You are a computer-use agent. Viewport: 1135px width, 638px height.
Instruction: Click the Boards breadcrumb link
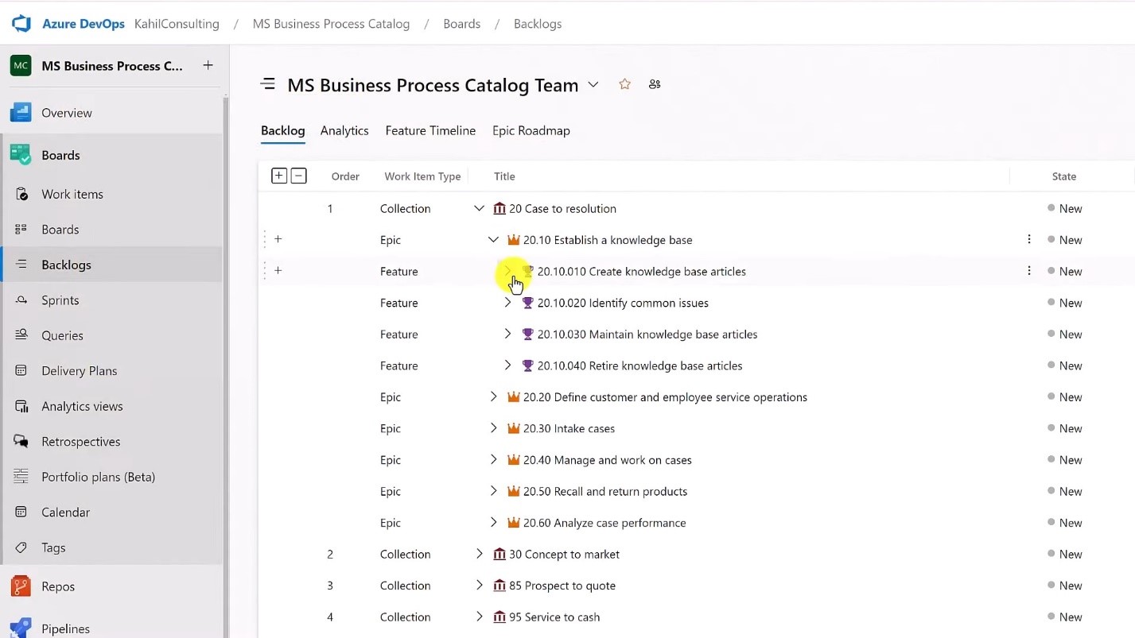coord(461,24)
